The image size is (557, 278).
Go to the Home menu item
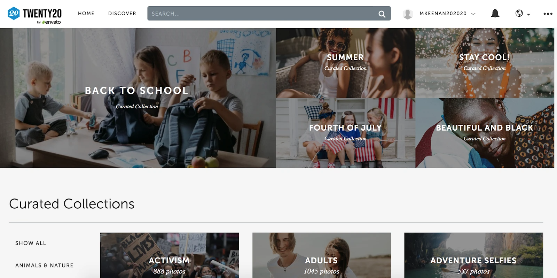pyautogui.click(x=86, y=13)
